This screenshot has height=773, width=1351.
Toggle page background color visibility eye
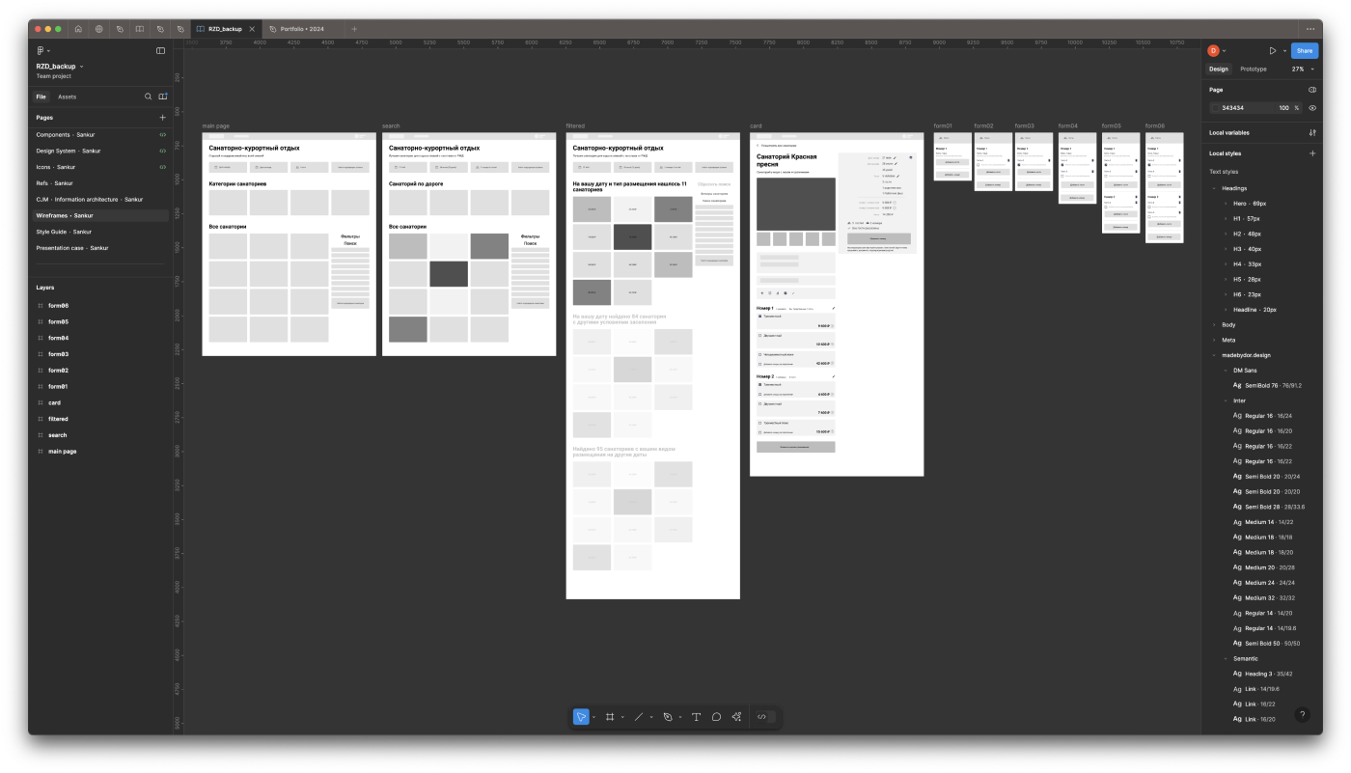pyautogui.click(x=1311, y=108)
